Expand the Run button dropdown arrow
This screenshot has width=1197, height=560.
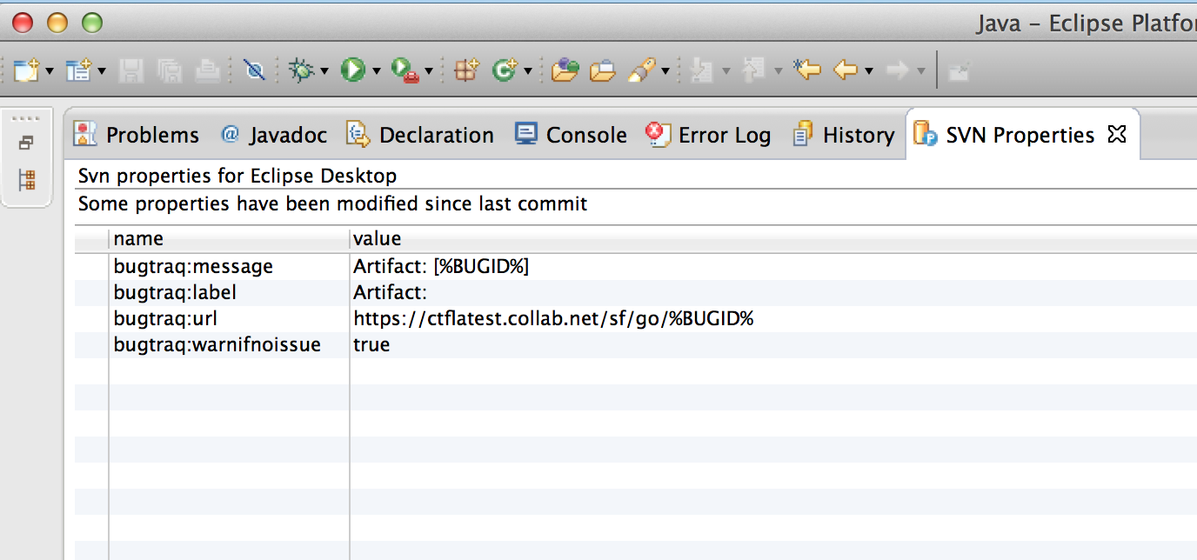coord(377,71)
